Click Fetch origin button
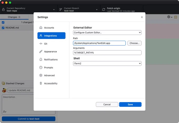This screenshot has width=179, height=123. (x=122, y=9)
